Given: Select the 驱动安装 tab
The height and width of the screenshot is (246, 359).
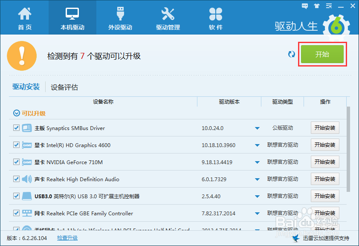Looking at the screenshot, I should click(x=26, y=87).
